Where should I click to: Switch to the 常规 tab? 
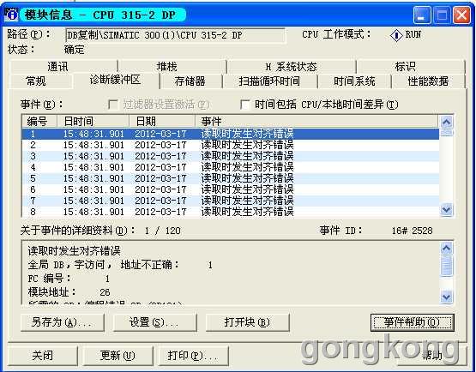click(41, 81)
